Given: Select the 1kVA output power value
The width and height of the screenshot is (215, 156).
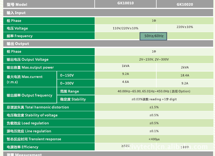Looking at the screenshot, I should click(125, 66).
